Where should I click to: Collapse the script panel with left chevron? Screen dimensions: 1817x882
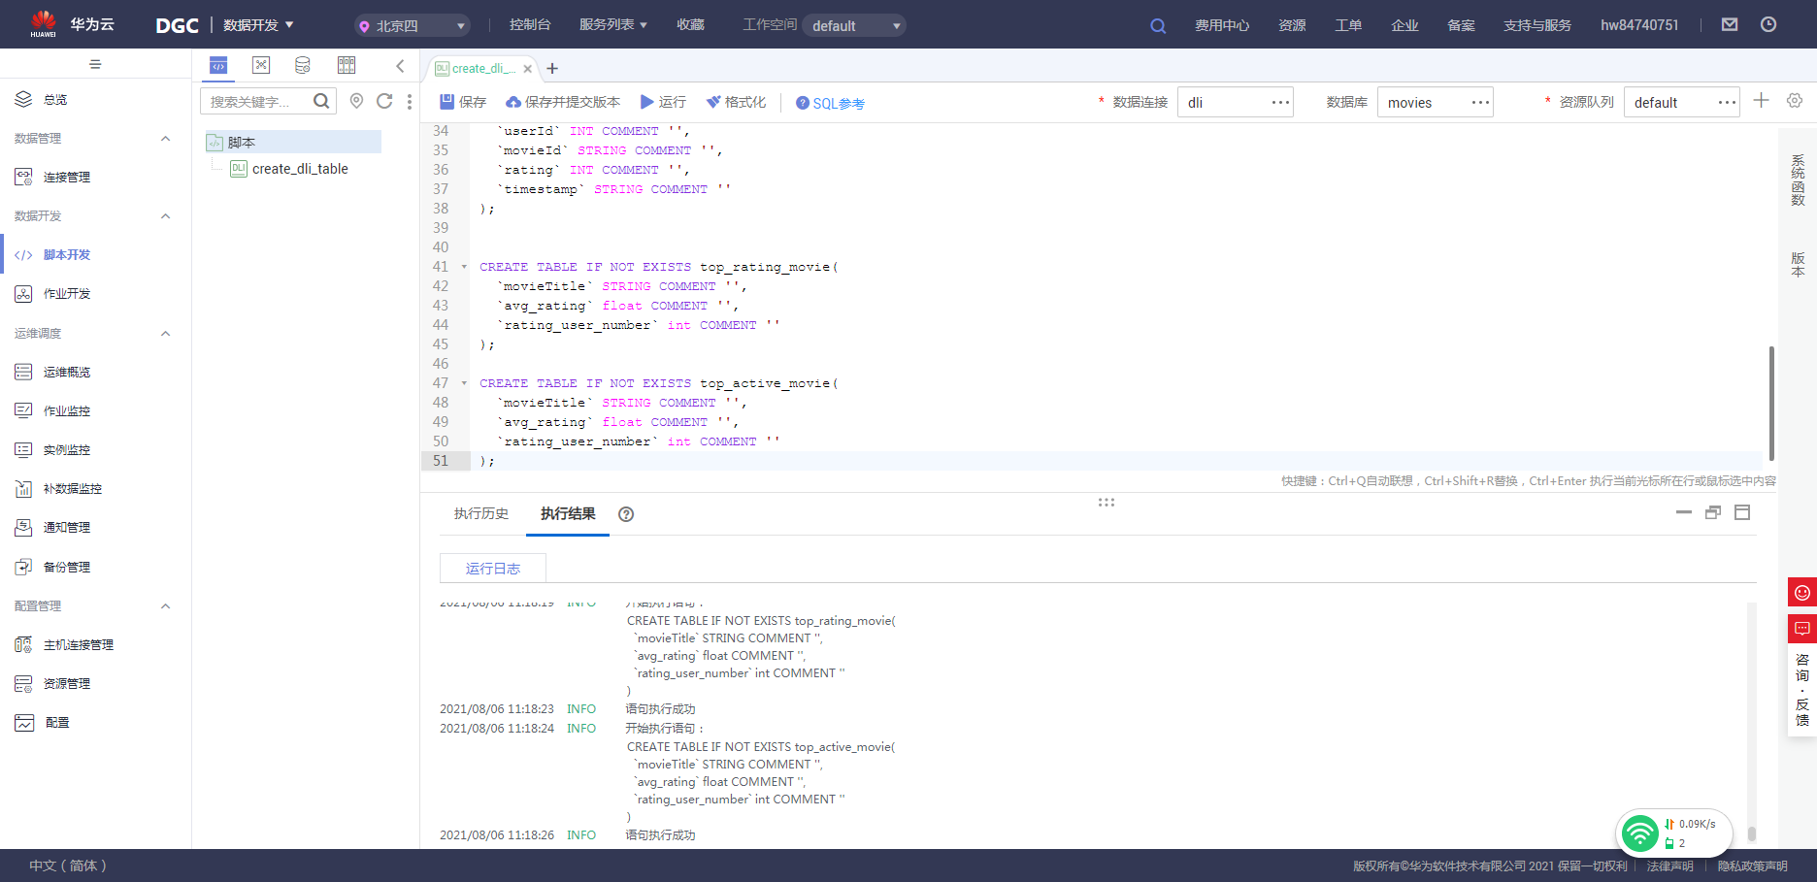(400, 65)
